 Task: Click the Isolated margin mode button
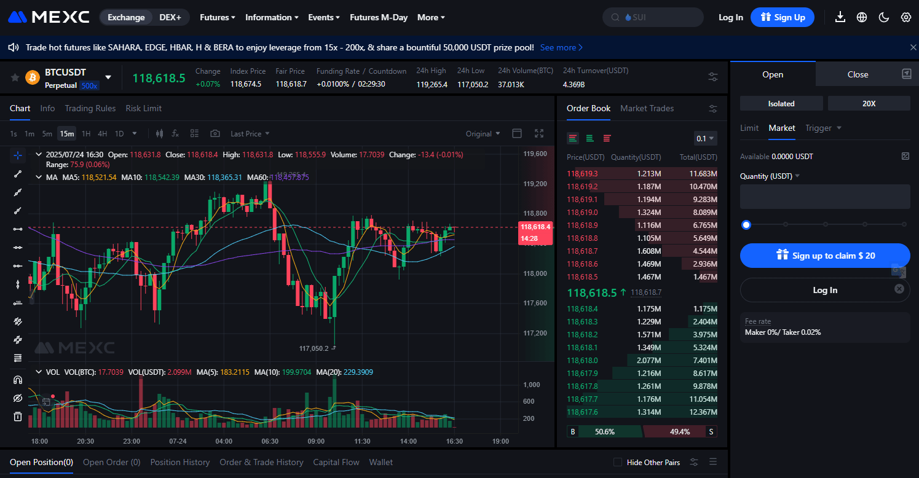(x=781, y=103)
